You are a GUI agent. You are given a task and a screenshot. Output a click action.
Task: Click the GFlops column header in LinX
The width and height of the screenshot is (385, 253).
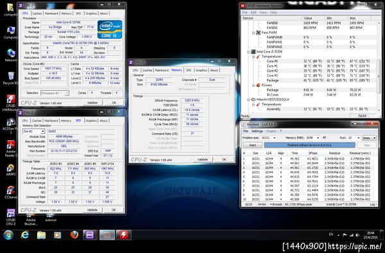(313, 153)
